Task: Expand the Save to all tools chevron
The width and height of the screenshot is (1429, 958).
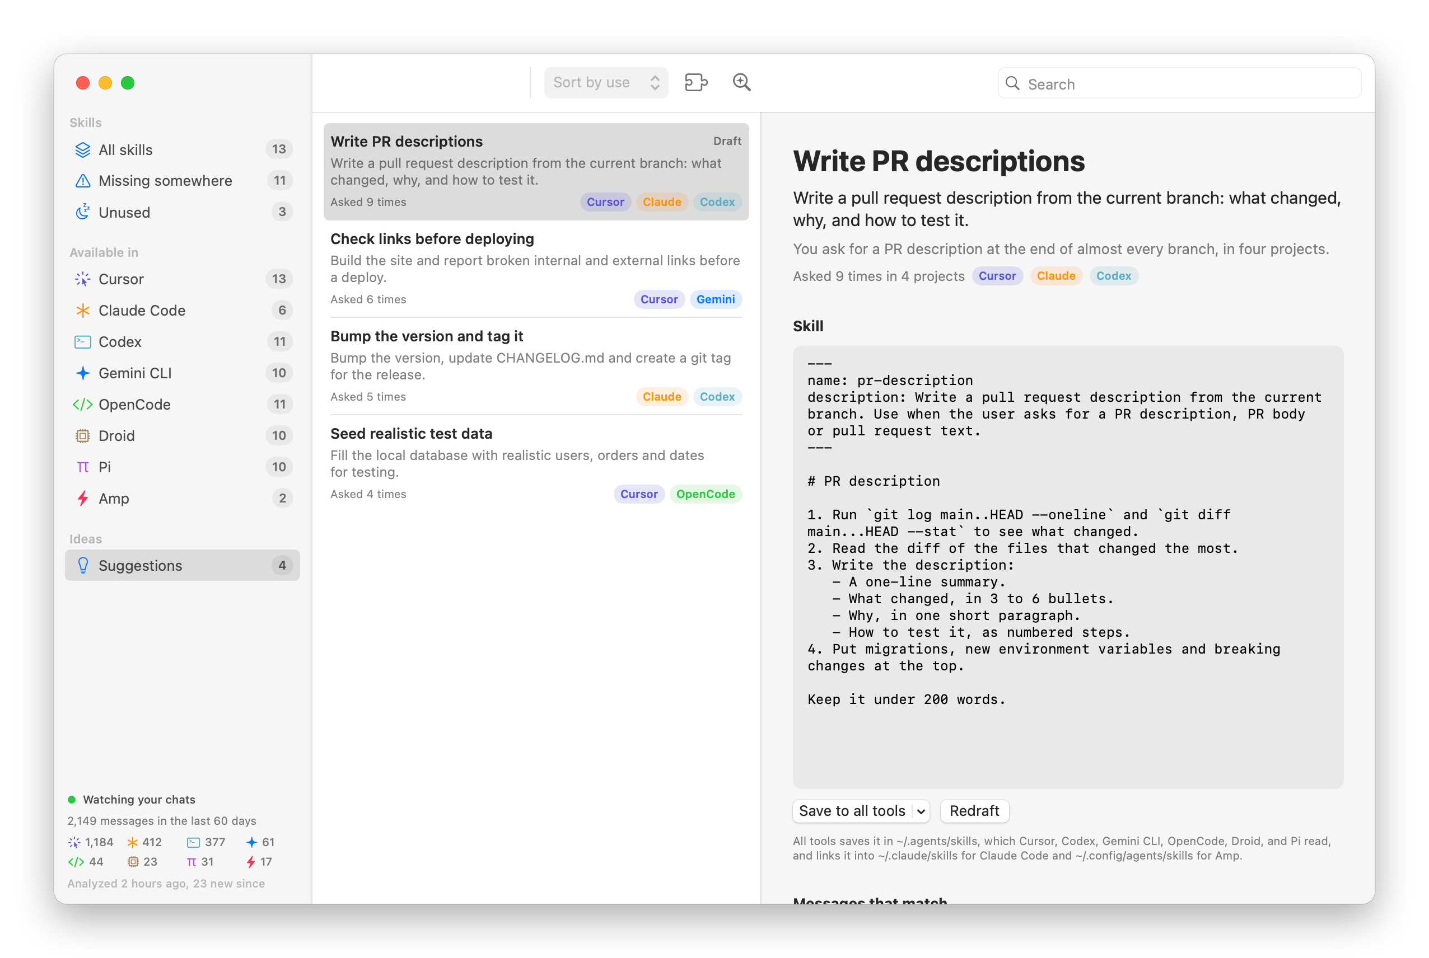Action: (921, 811)
